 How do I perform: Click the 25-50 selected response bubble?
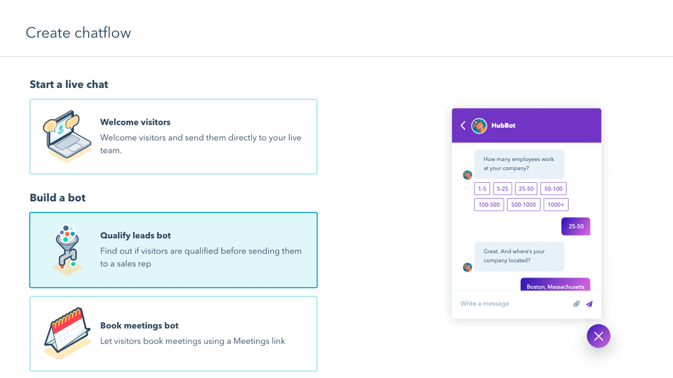(x=576, y=226)
